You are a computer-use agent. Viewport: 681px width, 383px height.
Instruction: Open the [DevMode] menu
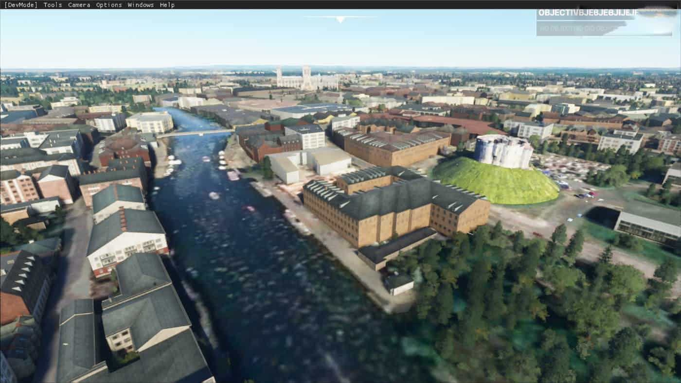(x=20, y=5)
